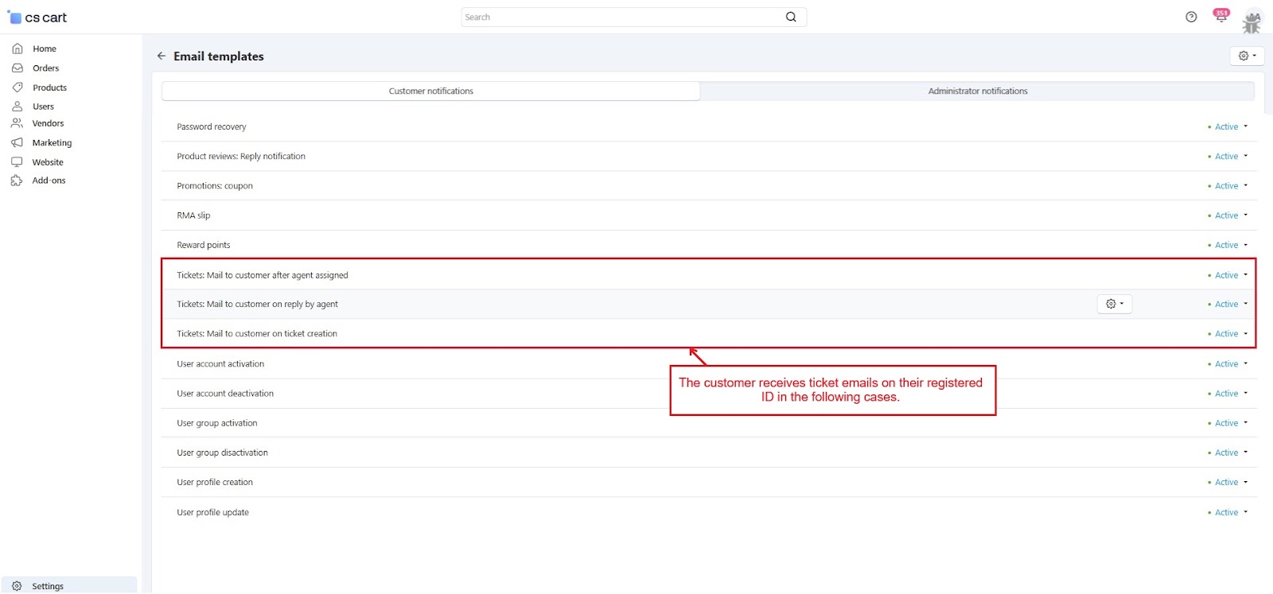Select the Customer notifications tab
This screenshot has height=594, width=1273.
point(430,91)
